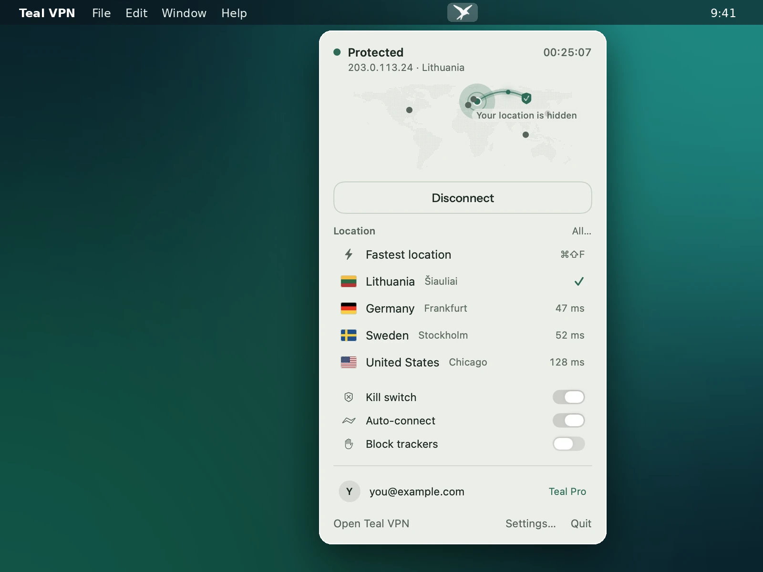This screenshot has width=763, height=572.
Task: Open the Window menu
Action: click(x=184, y=13)
